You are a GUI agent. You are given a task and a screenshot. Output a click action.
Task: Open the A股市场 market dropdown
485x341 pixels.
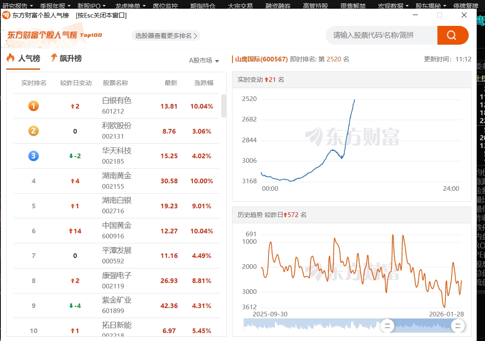204,61
